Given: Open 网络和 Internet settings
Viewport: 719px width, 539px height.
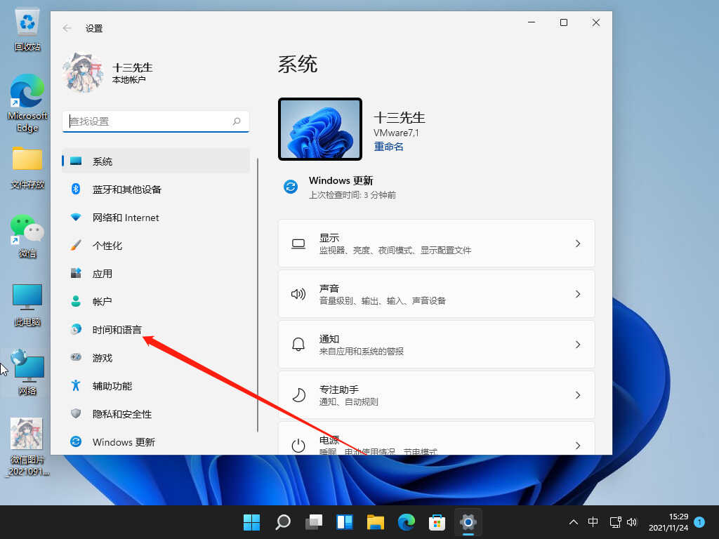Looking at the screenshot, I should [156, 218].
